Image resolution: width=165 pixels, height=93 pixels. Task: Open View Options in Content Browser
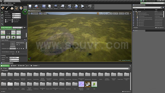click(126, 91)
